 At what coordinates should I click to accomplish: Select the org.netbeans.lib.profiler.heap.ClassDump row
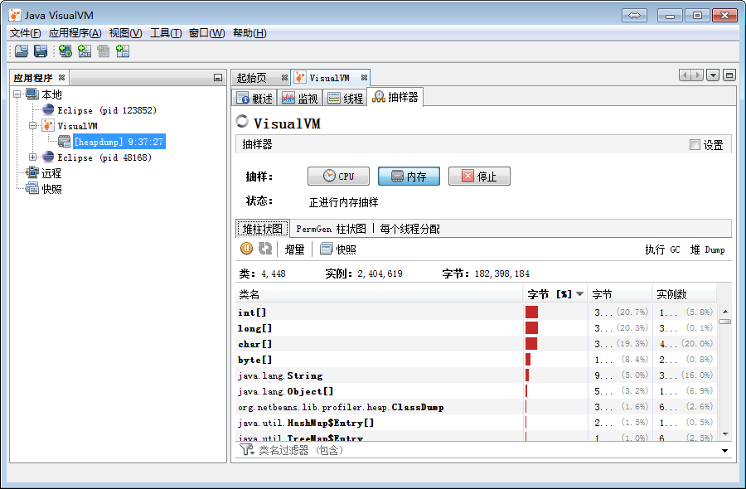476,407
